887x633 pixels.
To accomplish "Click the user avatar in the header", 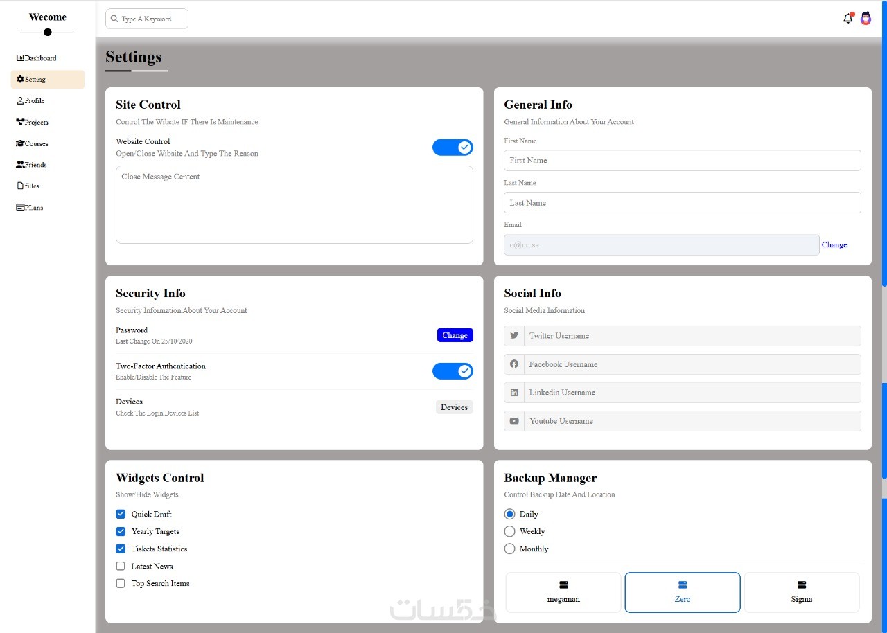I will [866, 19].
